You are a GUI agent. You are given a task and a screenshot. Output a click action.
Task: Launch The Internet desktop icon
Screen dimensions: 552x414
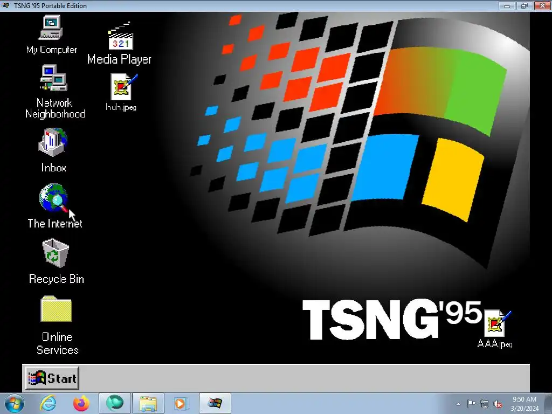point(54,206)
